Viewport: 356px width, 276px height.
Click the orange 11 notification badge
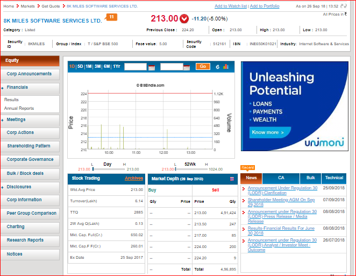[x=111, y=17]
